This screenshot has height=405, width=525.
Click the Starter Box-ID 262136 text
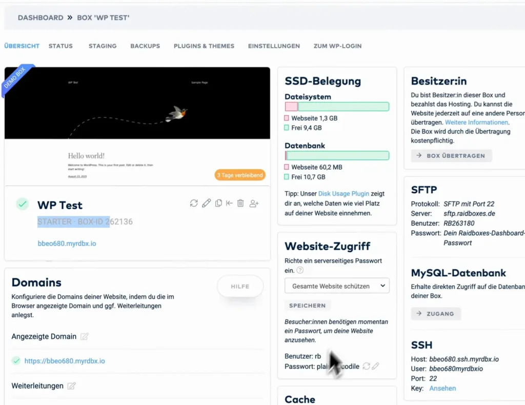pyautogui.click(x=85, y=221)
